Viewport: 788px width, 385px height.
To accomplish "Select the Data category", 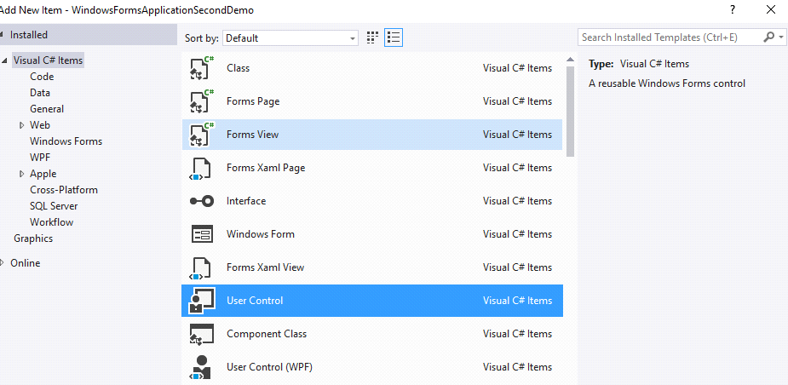I will pos(40,93).
